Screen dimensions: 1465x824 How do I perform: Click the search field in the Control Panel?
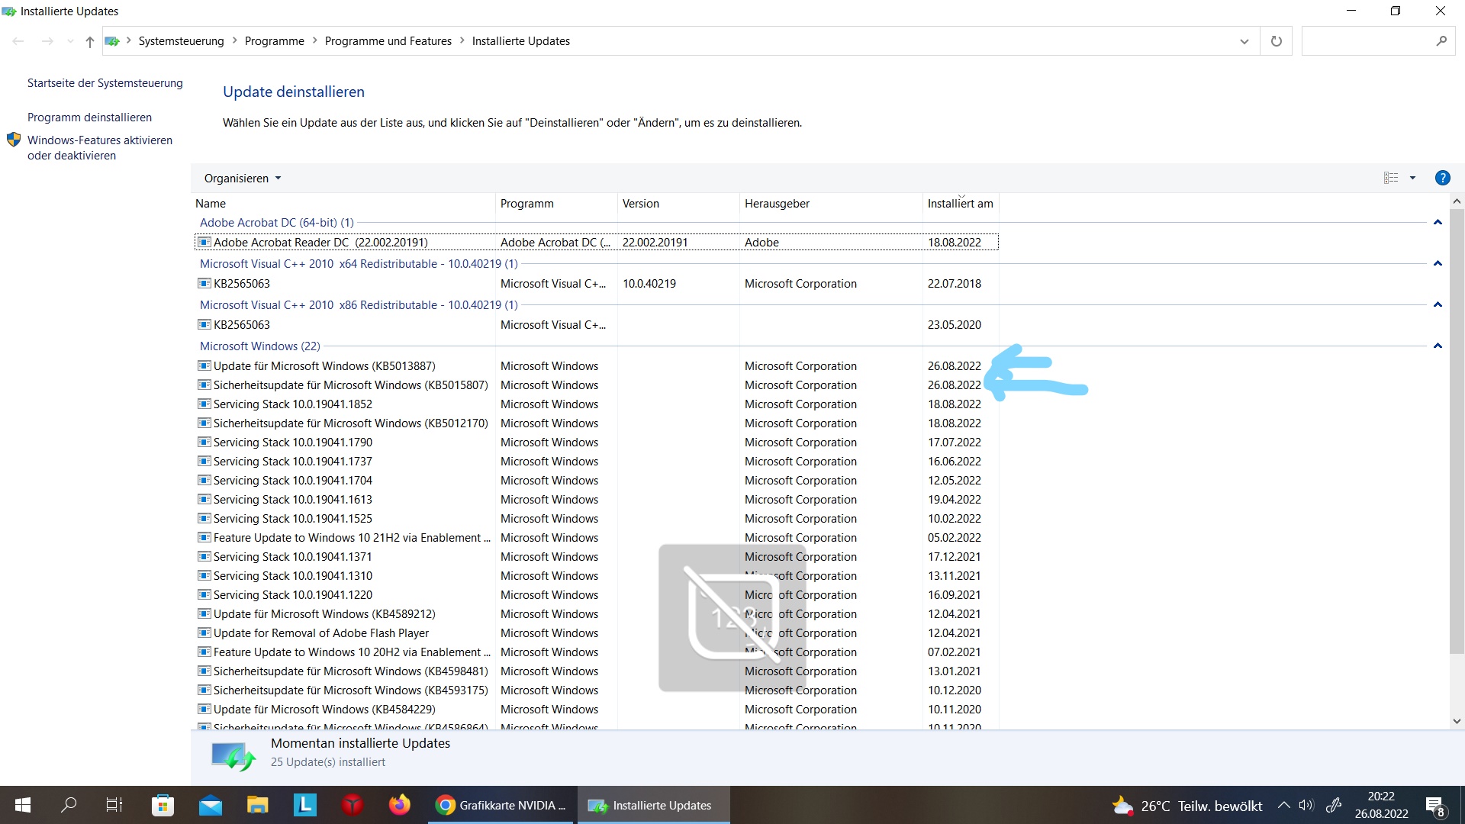click(x=1366, y=41)
